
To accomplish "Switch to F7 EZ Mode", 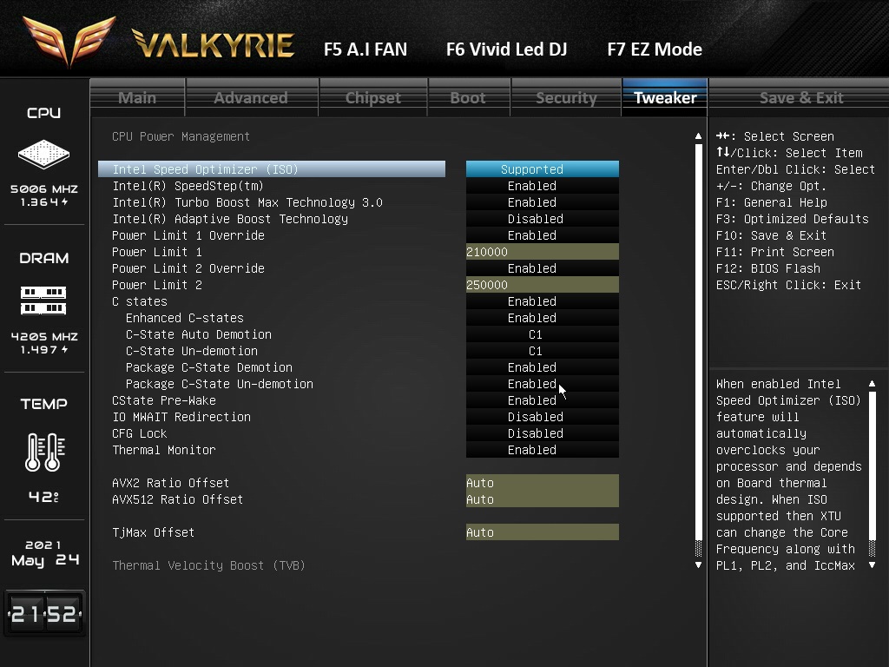I will 654,50.
